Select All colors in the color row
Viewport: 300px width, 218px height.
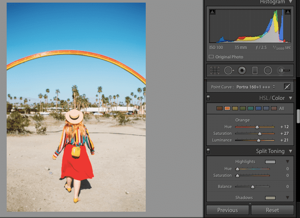[282, 108]
